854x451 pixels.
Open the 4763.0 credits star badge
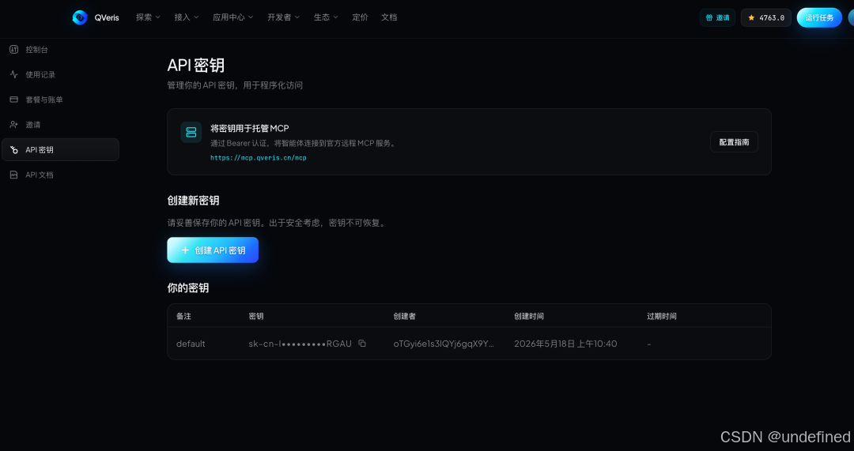(x=765, y=17)
